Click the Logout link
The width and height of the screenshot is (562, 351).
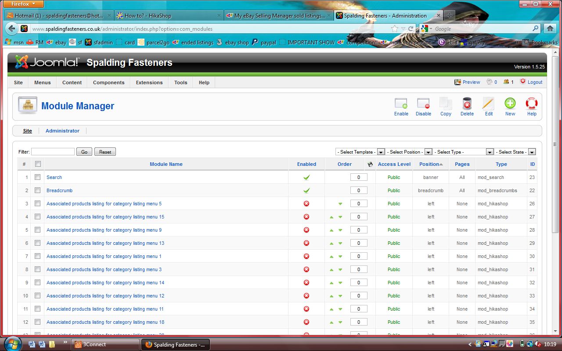tap(535, 82)
